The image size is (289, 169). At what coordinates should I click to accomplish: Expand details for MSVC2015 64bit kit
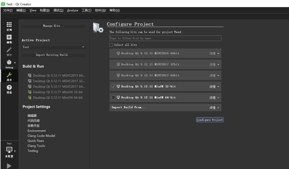(x=214, y=53)
